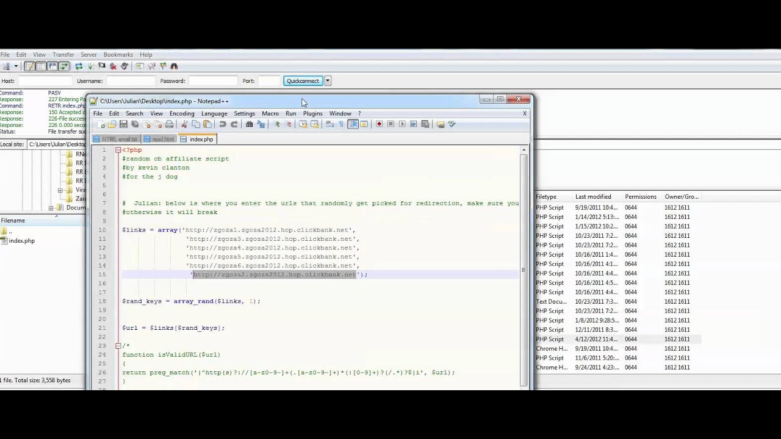Toggle FileZilla remote directory tree display

coord(53,66)
